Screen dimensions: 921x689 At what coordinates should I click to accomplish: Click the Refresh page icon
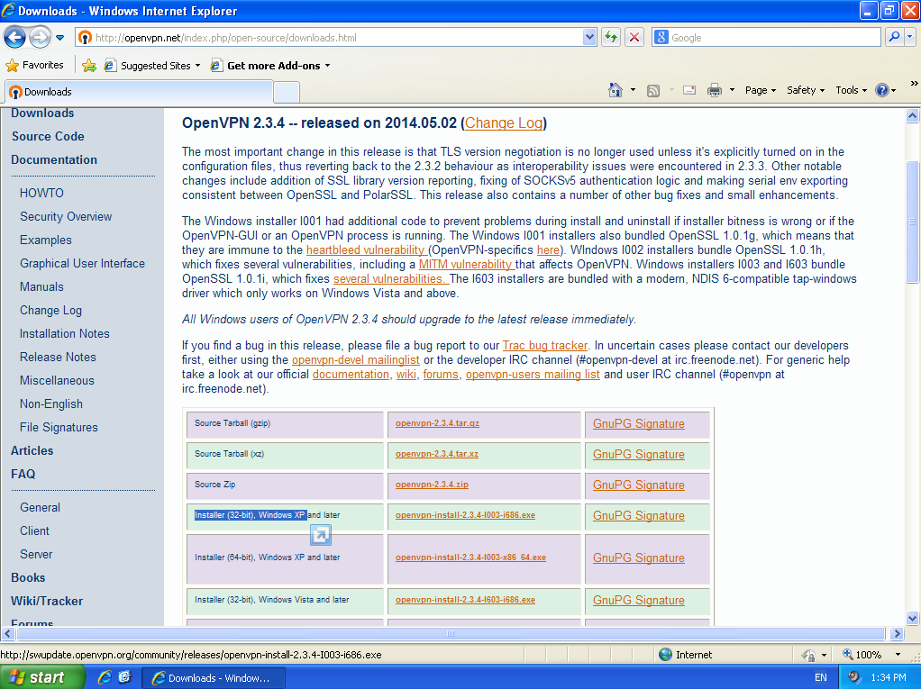tap(611, 38)
